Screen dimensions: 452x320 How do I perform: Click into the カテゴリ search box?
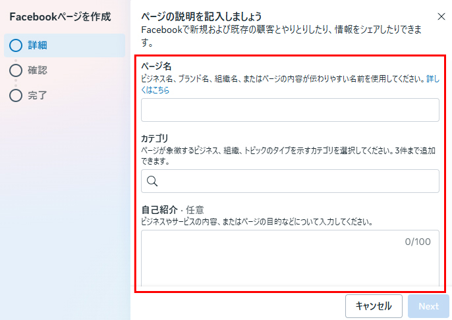[297, 181]
